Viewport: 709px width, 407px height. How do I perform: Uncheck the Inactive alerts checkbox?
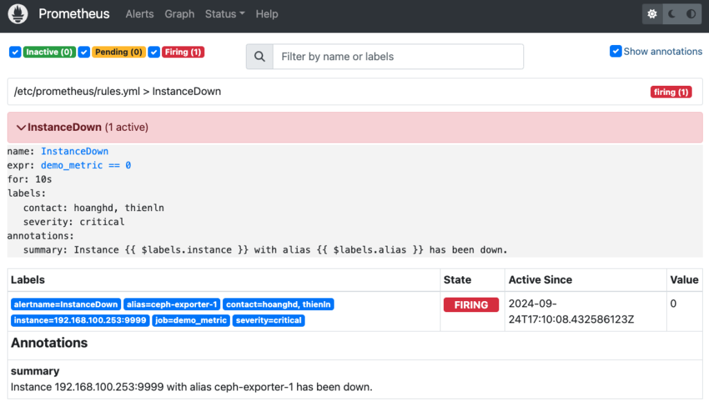[15, 52]
